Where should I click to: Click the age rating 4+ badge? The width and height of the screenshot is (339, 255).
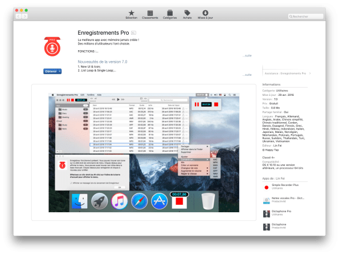pyautogui.click(x=134, y=33)
